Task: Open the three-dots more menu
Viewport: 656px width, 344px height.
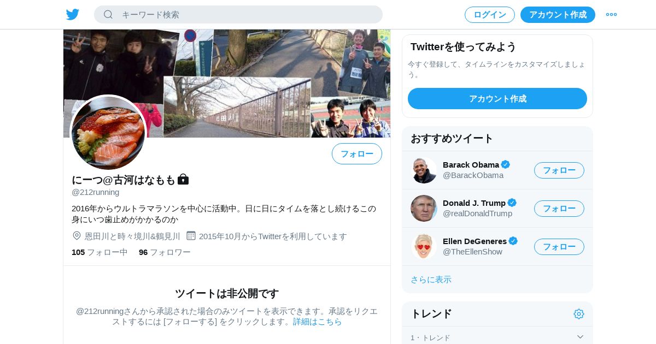Action: [611, 15]
